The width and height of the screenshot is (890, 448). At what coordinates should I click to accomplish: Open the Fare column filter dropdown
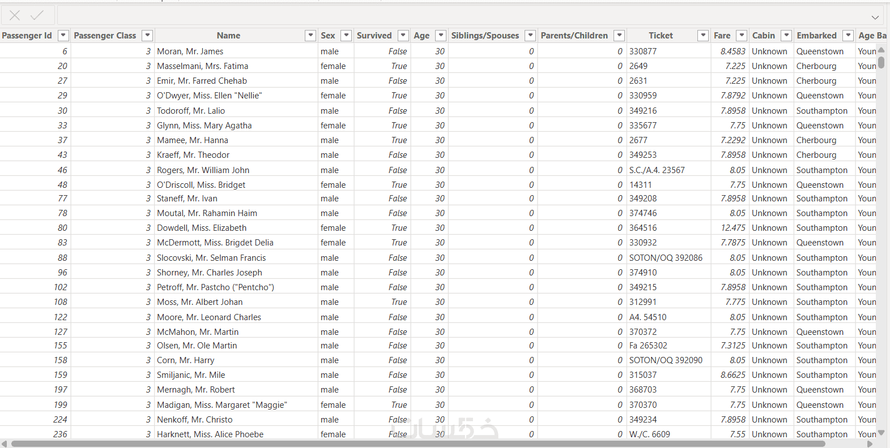pyautogui.click(x=742, y=36)
